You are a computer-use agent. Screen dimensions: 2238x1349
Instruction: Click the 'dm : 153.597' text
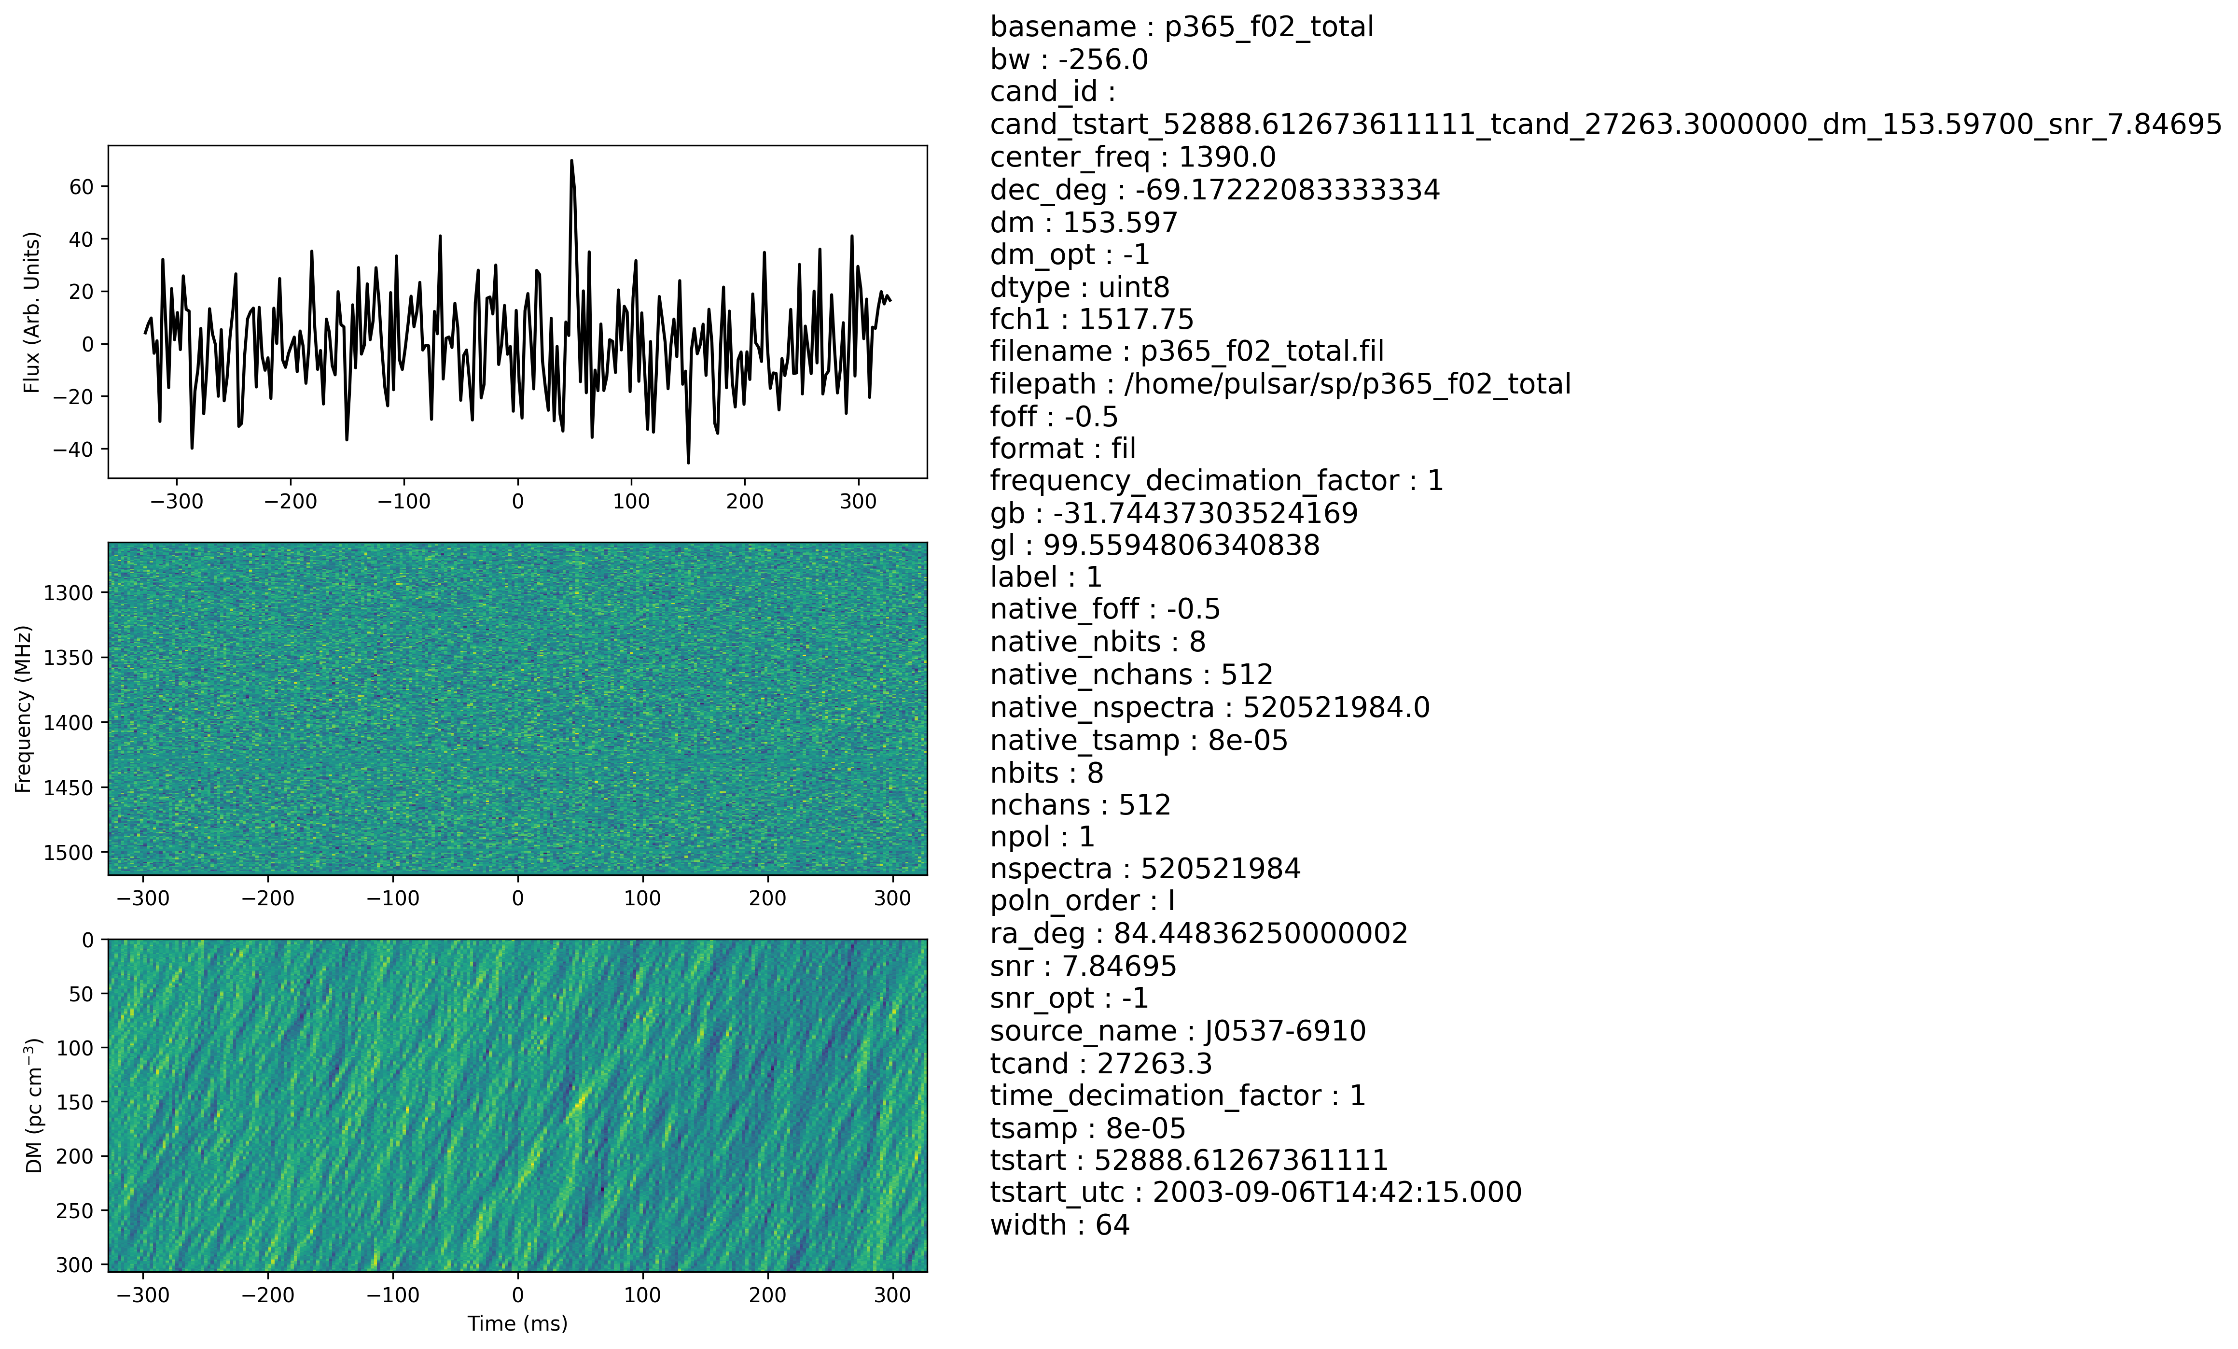[x=1084, y=223]
